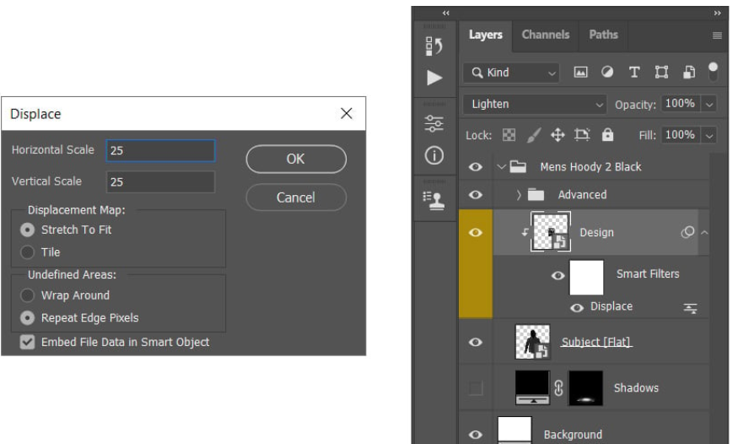This screenshot has width=738, height=444.
Task: Open the Clone Source stamp icon
Action: pos(434,201)
